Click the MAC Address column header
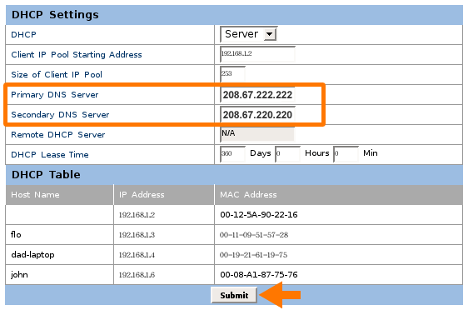Viewport: 468px width, 310px height. (248, 195)
